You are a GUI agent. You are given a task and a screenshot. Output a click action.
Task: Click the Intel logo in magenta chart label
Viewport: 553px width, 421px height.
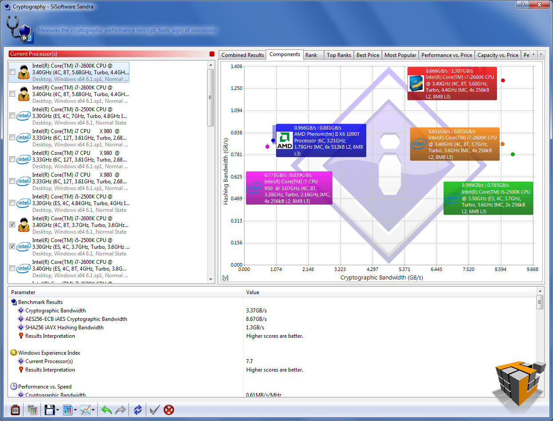(x=255, y=187)
